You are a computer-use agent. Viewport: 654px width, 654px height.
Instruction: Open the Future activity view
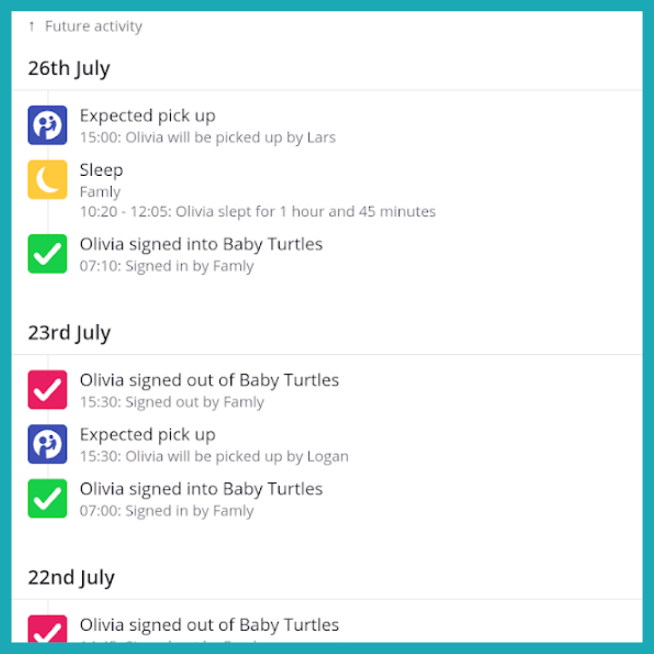[93, 26]
